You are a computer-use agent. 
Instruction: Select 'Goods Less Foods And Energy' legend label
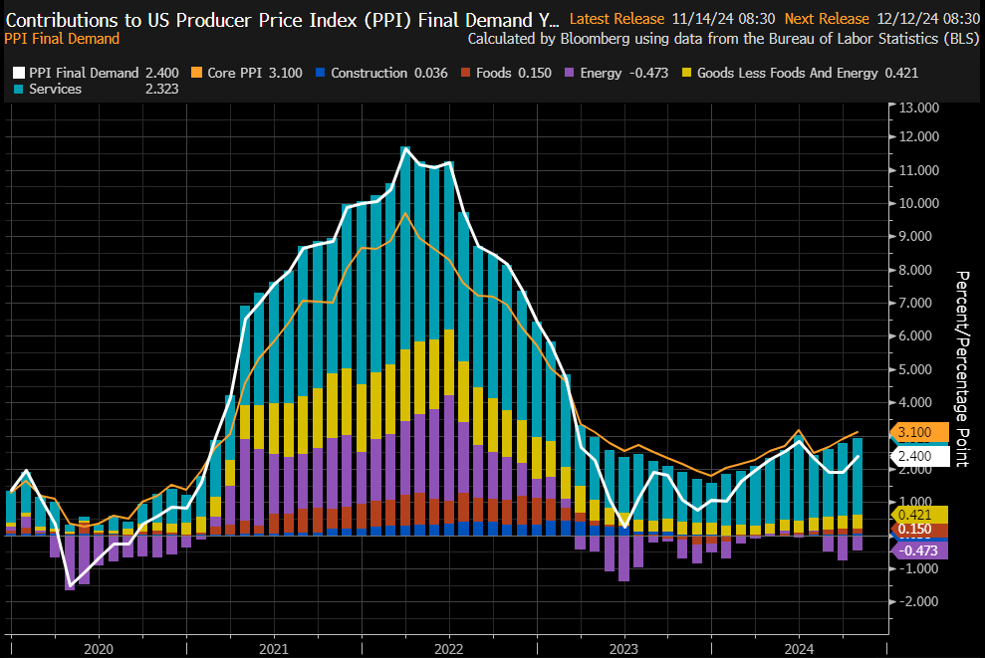click(x=787, y=73)
